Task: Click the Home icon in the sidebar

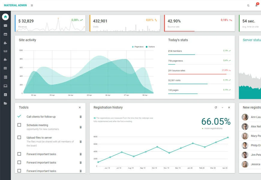Action: [x=5, y=17]
